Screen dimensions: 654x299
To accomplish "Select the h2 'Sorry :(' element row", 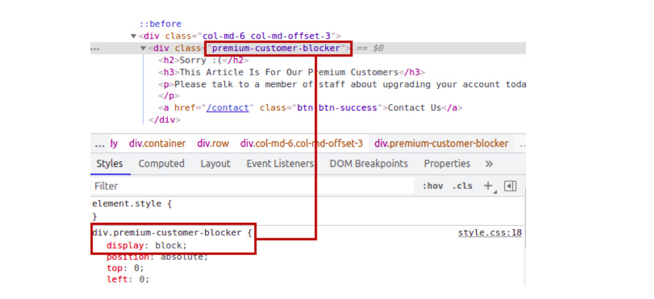I will pos(204,60).
